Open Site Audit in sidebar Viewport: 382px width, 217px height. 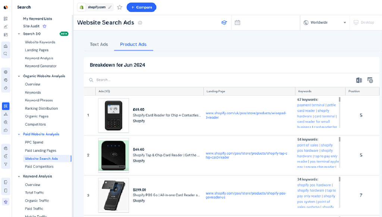(31, 26)
